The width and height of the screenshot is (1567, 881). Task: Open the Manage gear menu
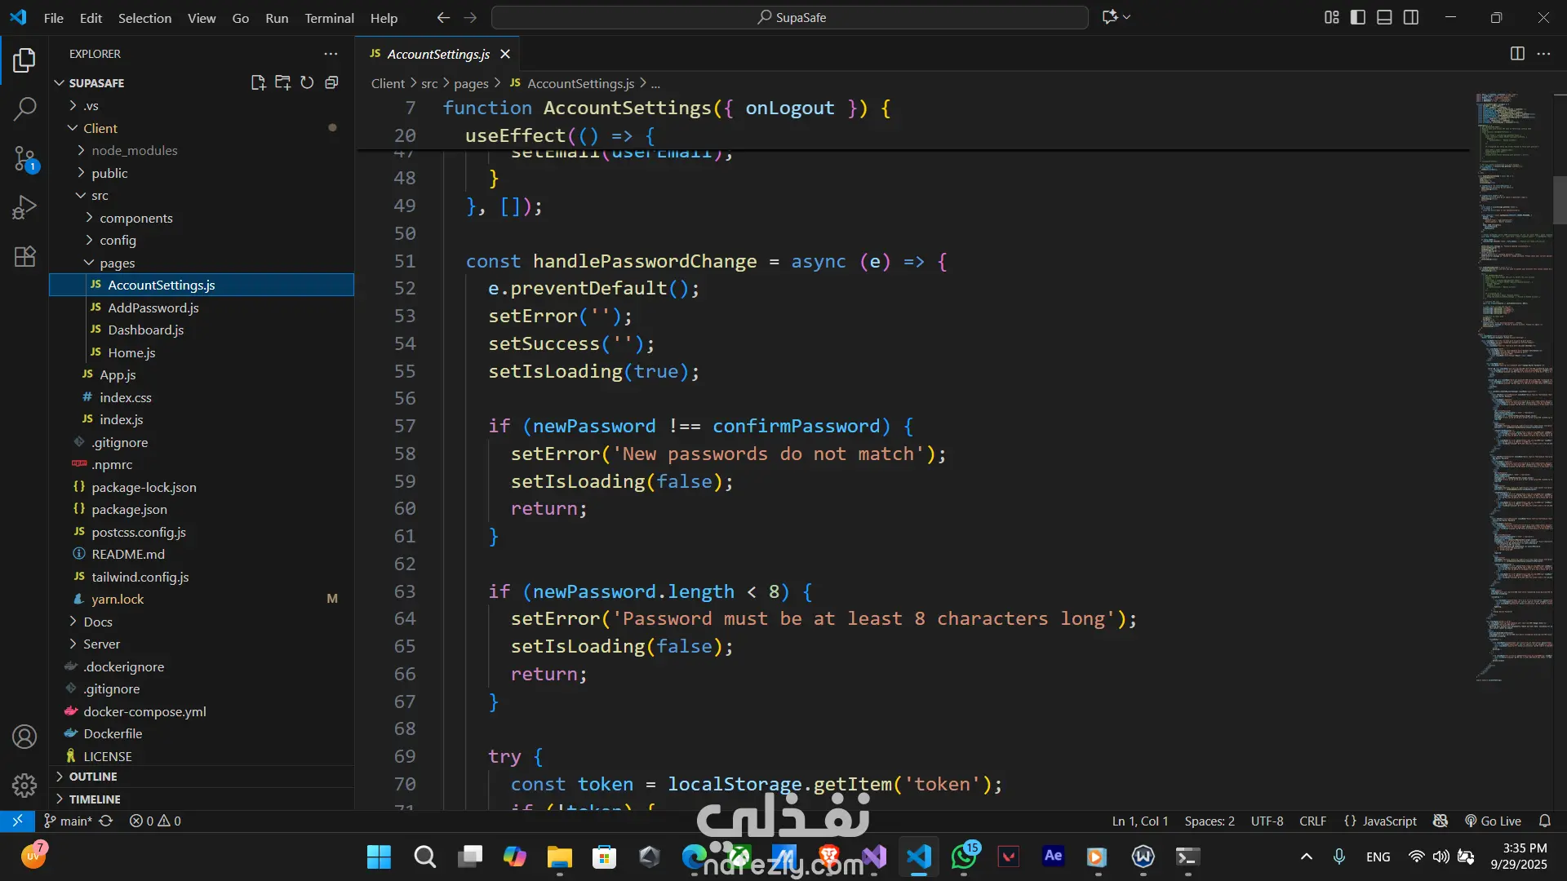point(24,785)
